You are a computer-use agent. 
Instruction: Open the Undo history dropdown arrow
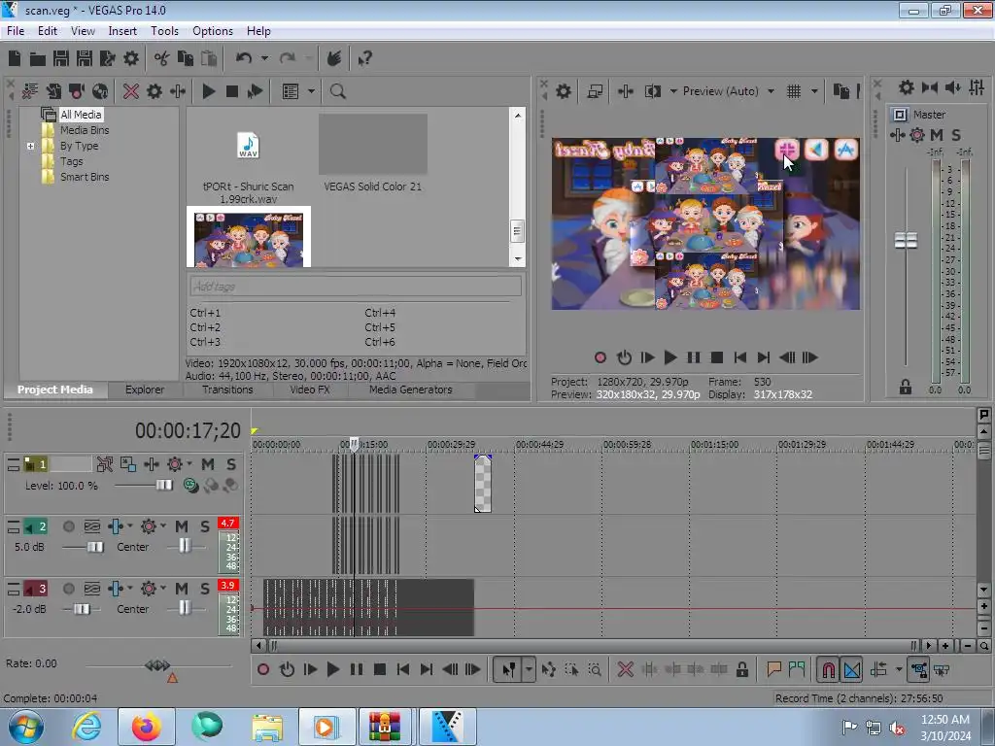pyautogui.click(x=264, y=58)
